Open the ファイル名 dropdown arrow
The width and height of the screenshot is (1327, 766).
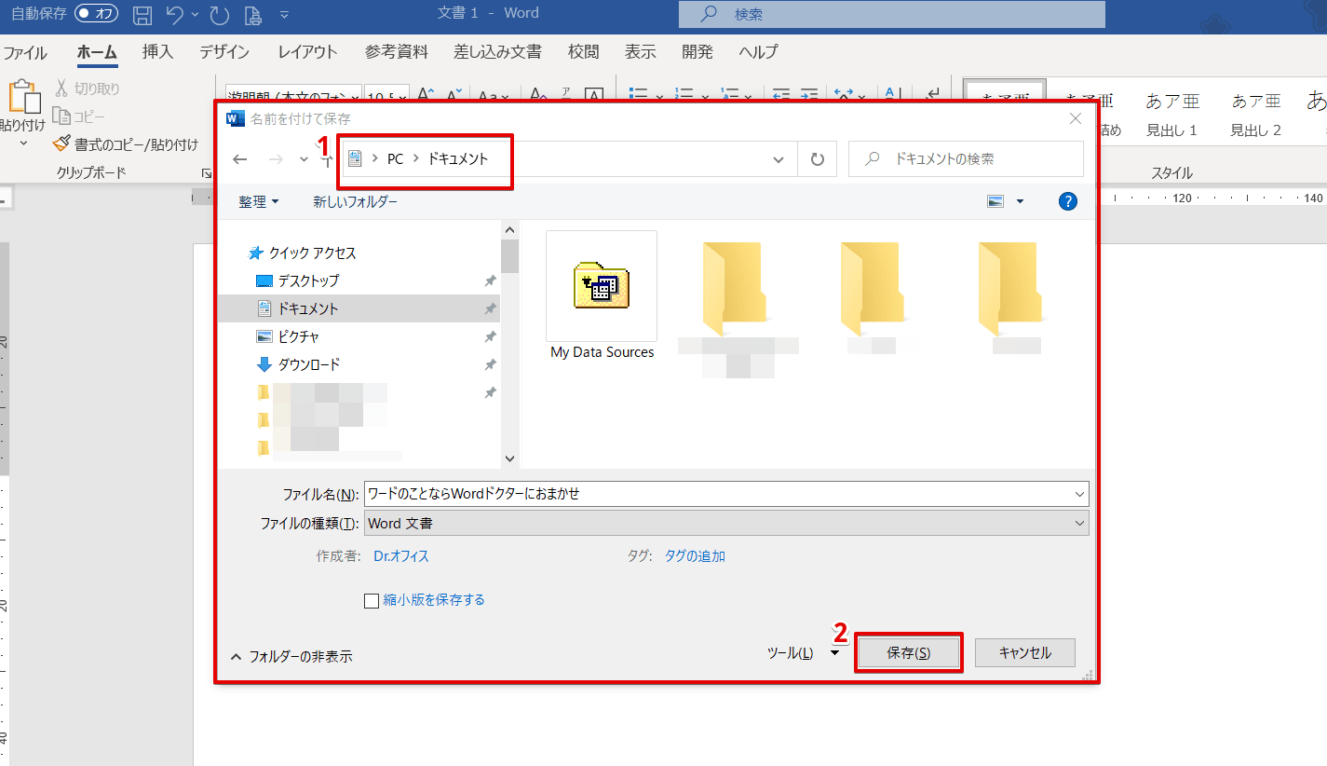(1079, 494)
